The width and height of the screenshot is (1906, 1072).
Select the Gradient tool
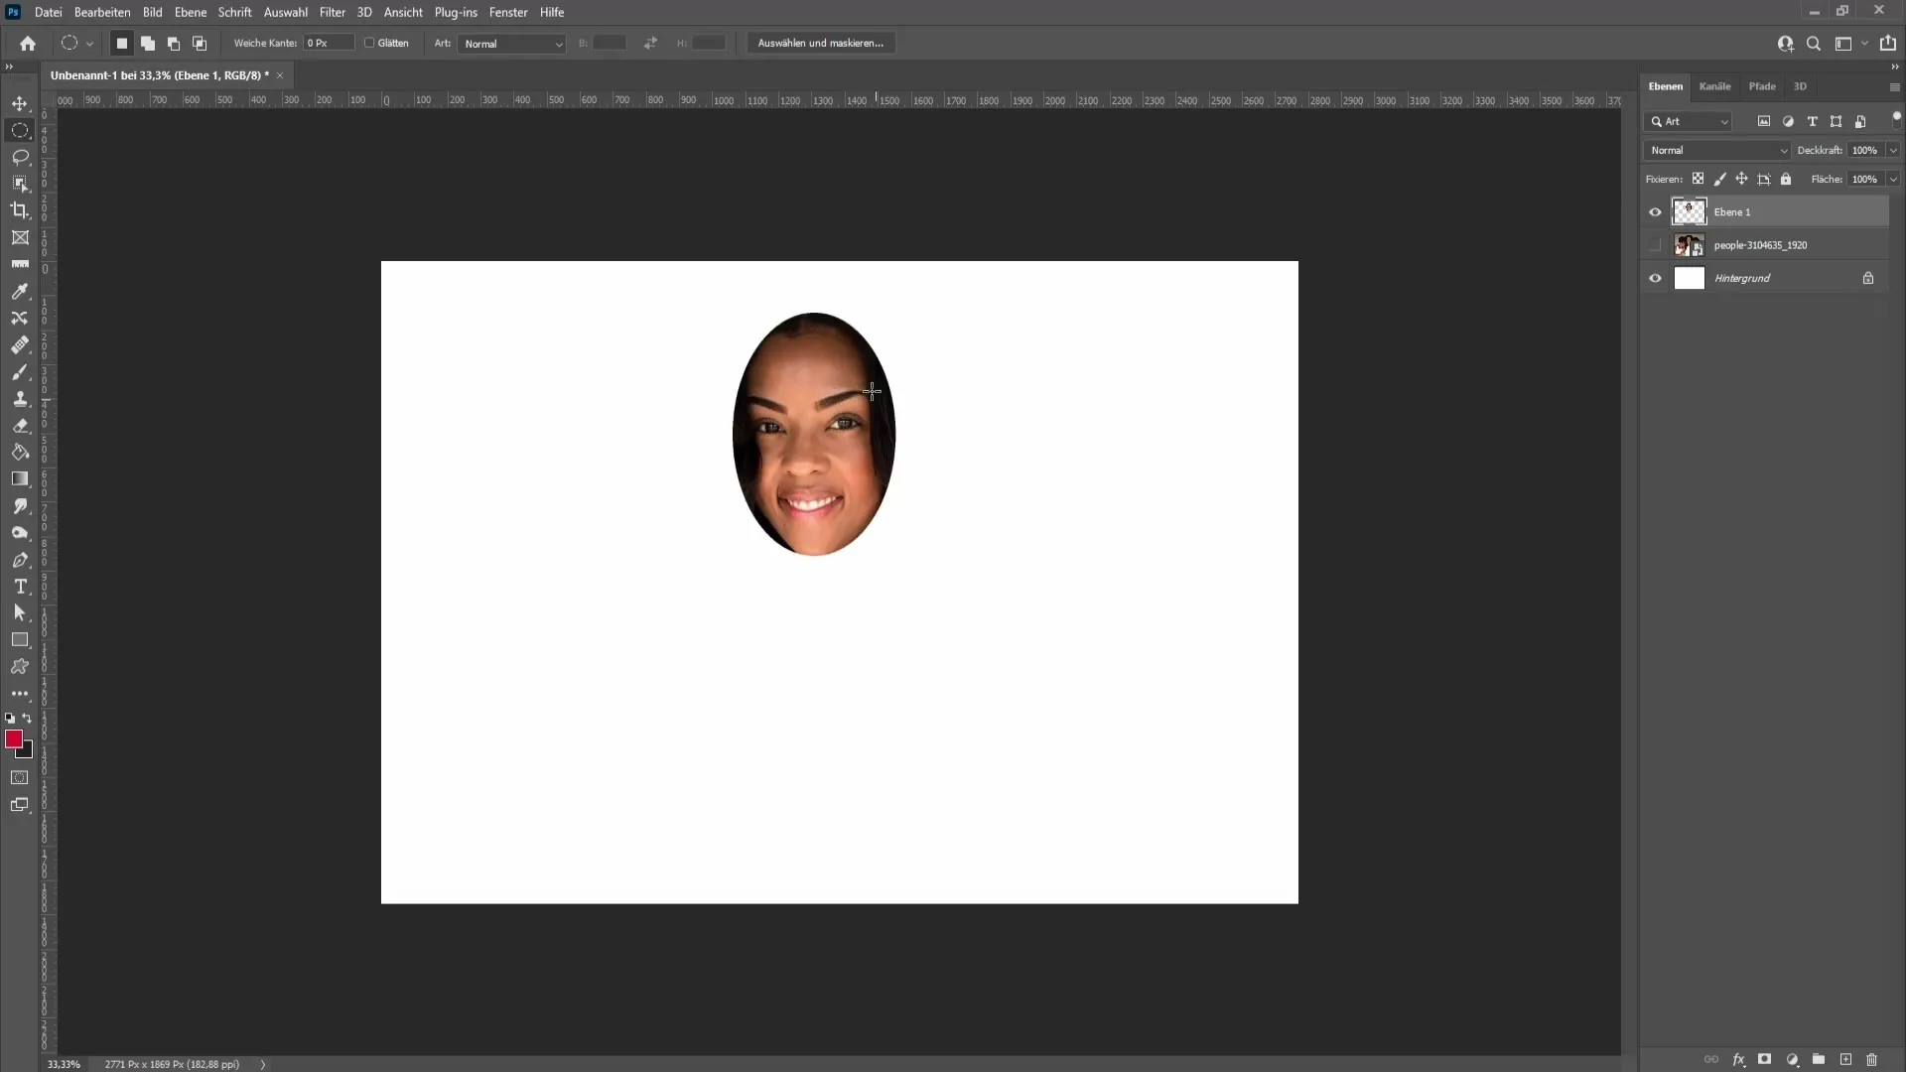pos(20,479)
